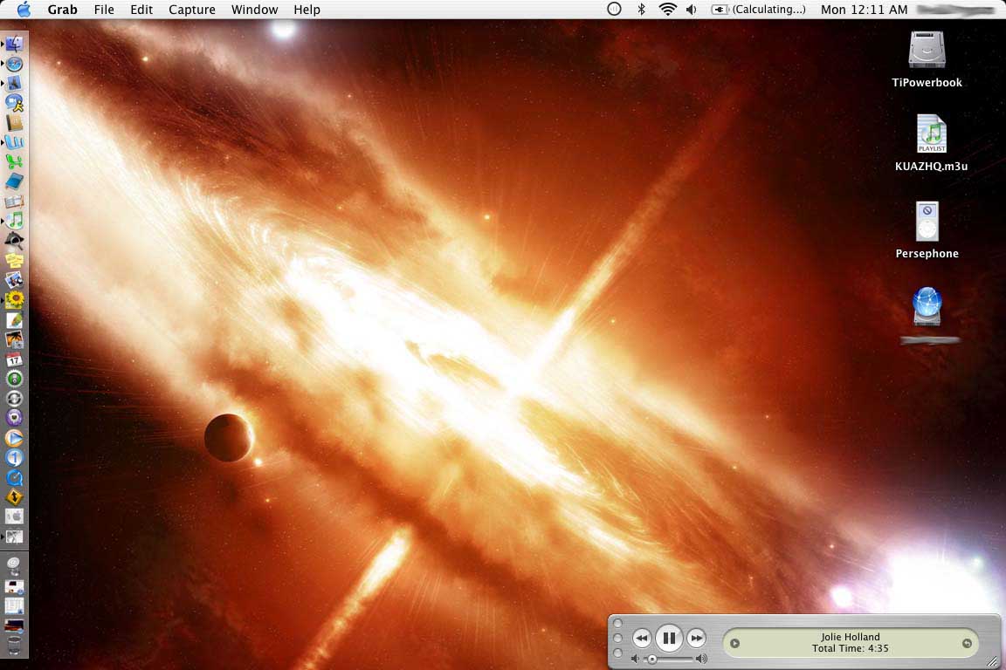Launch the sunflower icon in Dock

coord(14,299)
